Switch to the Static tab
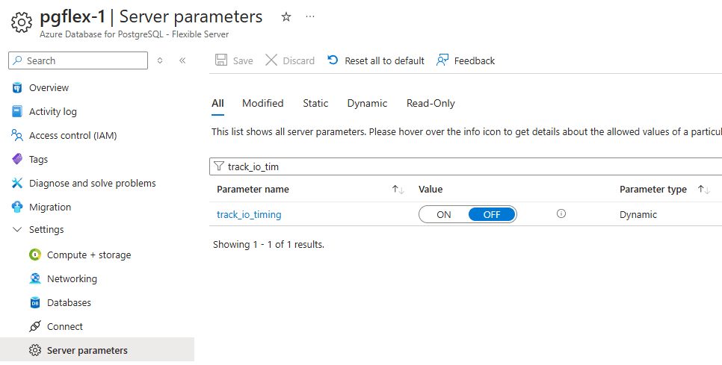This screenshot has width=722, height=365. tap(315, 104)
